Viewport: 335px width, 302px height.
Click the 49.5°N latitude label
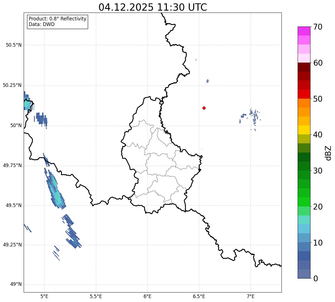[x=14, y=205]
